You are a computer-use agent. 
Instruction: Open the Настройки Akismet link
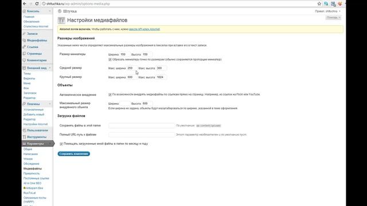click(x=36, y=124)
